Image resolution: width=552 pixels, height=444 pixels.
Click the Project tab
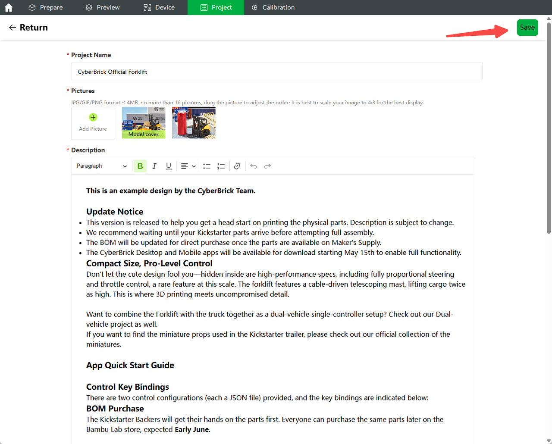(x=216, y=7)
